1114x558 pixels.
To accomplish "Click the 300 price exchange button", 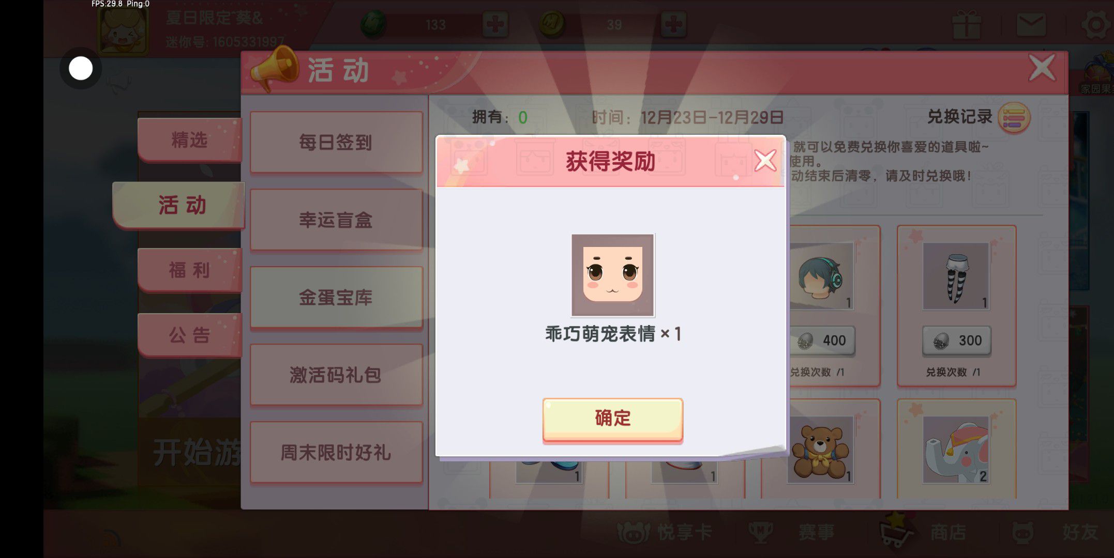I will coord(957,340).
